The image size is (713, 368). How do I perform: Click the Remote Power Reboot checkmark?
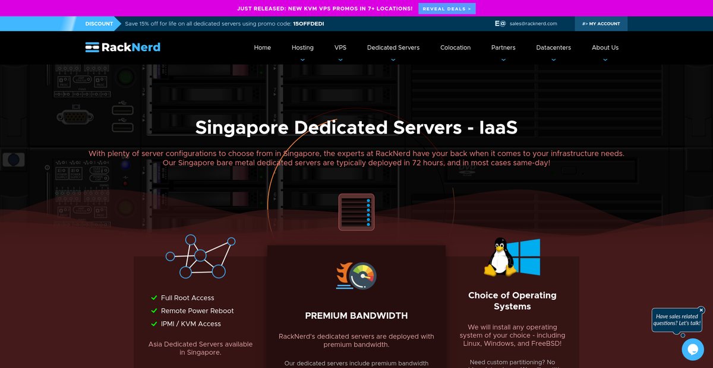[x=154, y=311]
